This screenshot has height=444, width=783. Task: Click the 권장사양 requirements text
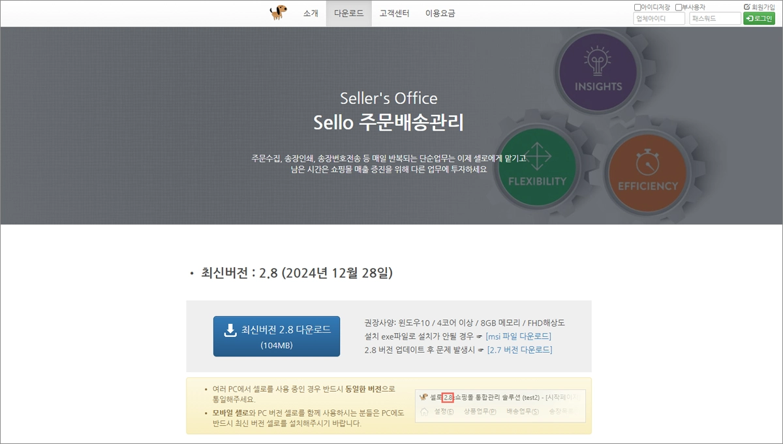coord(465,323)
